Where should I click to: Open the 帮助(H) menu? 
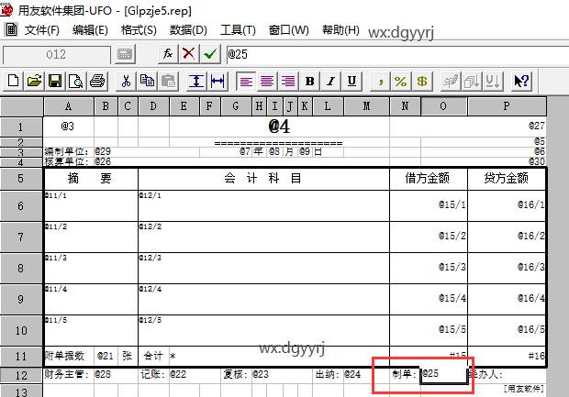(x=340, y=30)
